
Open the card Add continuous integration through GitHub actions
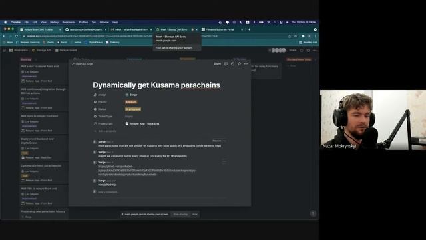click(x=43, y=99)
